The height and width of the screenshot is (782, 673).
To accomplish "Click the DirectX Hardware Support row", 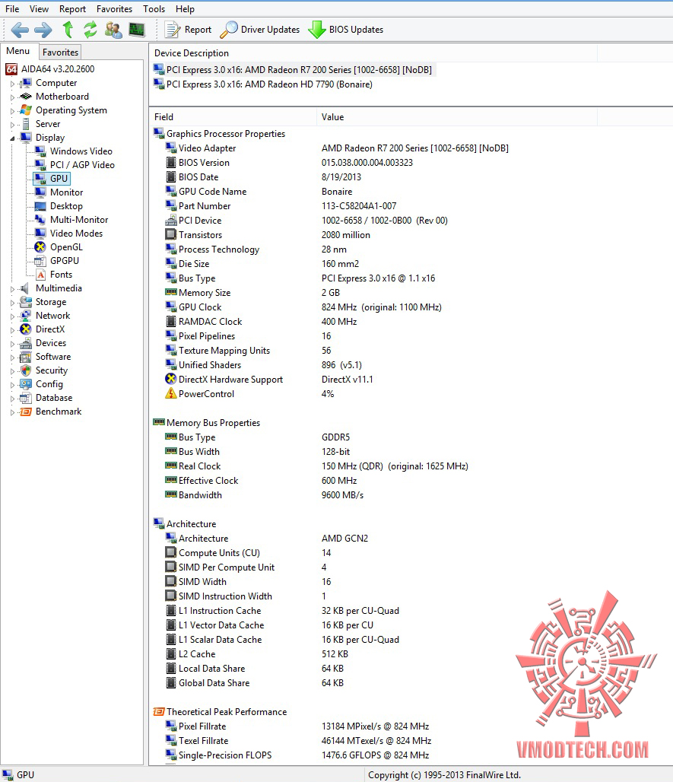I will pos(269,380).
